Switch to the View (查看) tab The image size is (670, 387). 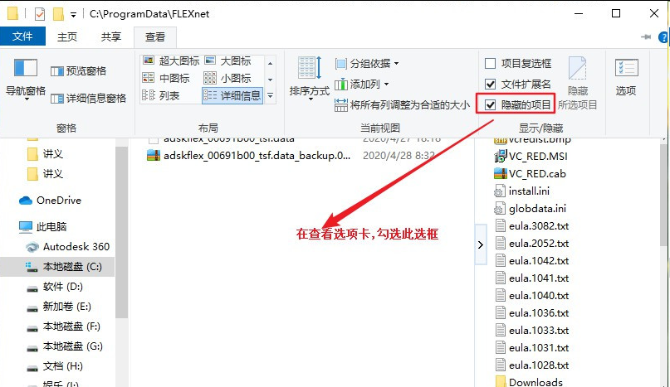point(155,37)
